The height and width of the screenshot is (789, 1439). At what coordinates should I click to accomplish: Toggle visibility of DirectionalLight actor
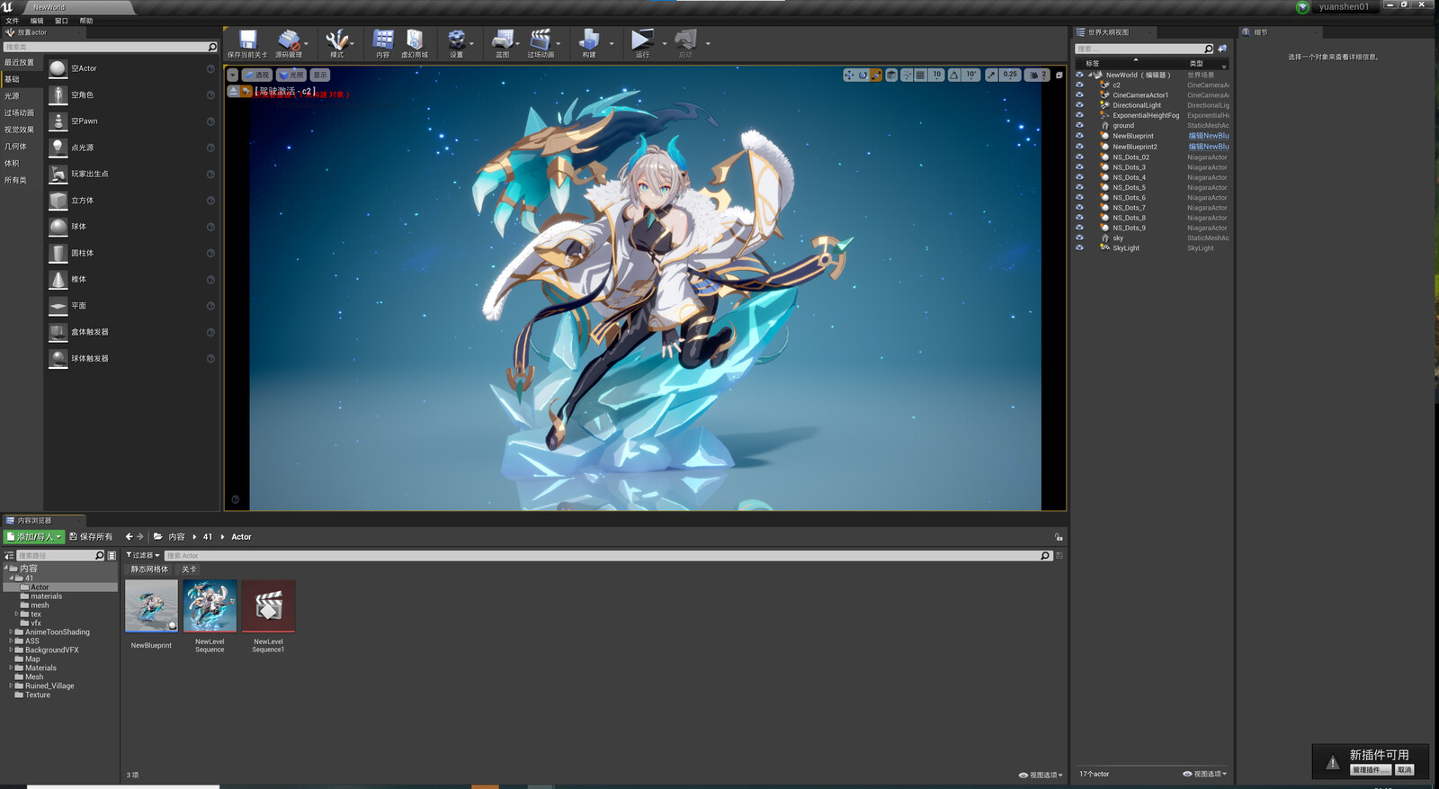point(1079,105)
